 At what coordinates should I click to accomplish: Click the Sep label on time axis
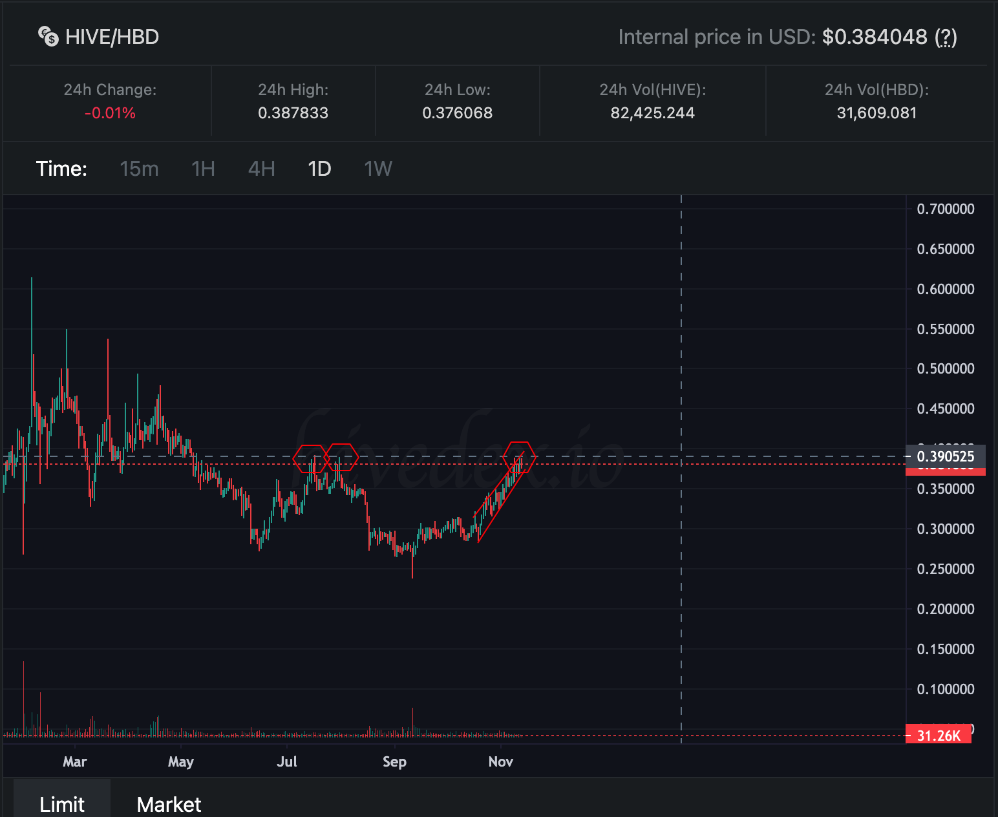point(394,761)
